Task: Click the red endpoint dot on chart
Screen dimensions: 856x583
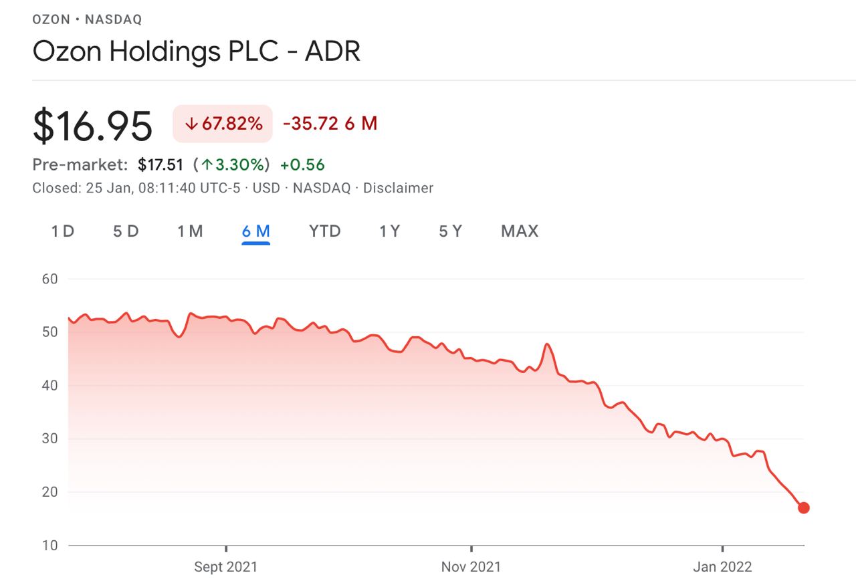Action: click(804, 507)
